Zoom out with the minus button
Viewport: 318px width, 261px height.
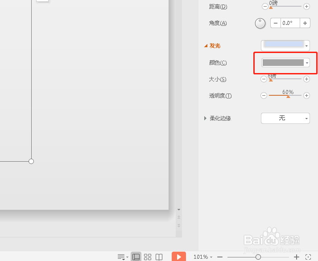[220, 257]
